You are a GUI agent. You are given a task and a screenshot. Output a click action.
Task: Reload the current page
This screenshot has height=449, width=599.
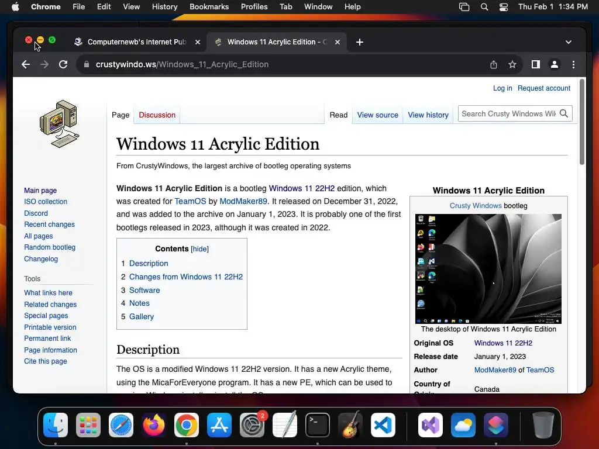(63, 64)
